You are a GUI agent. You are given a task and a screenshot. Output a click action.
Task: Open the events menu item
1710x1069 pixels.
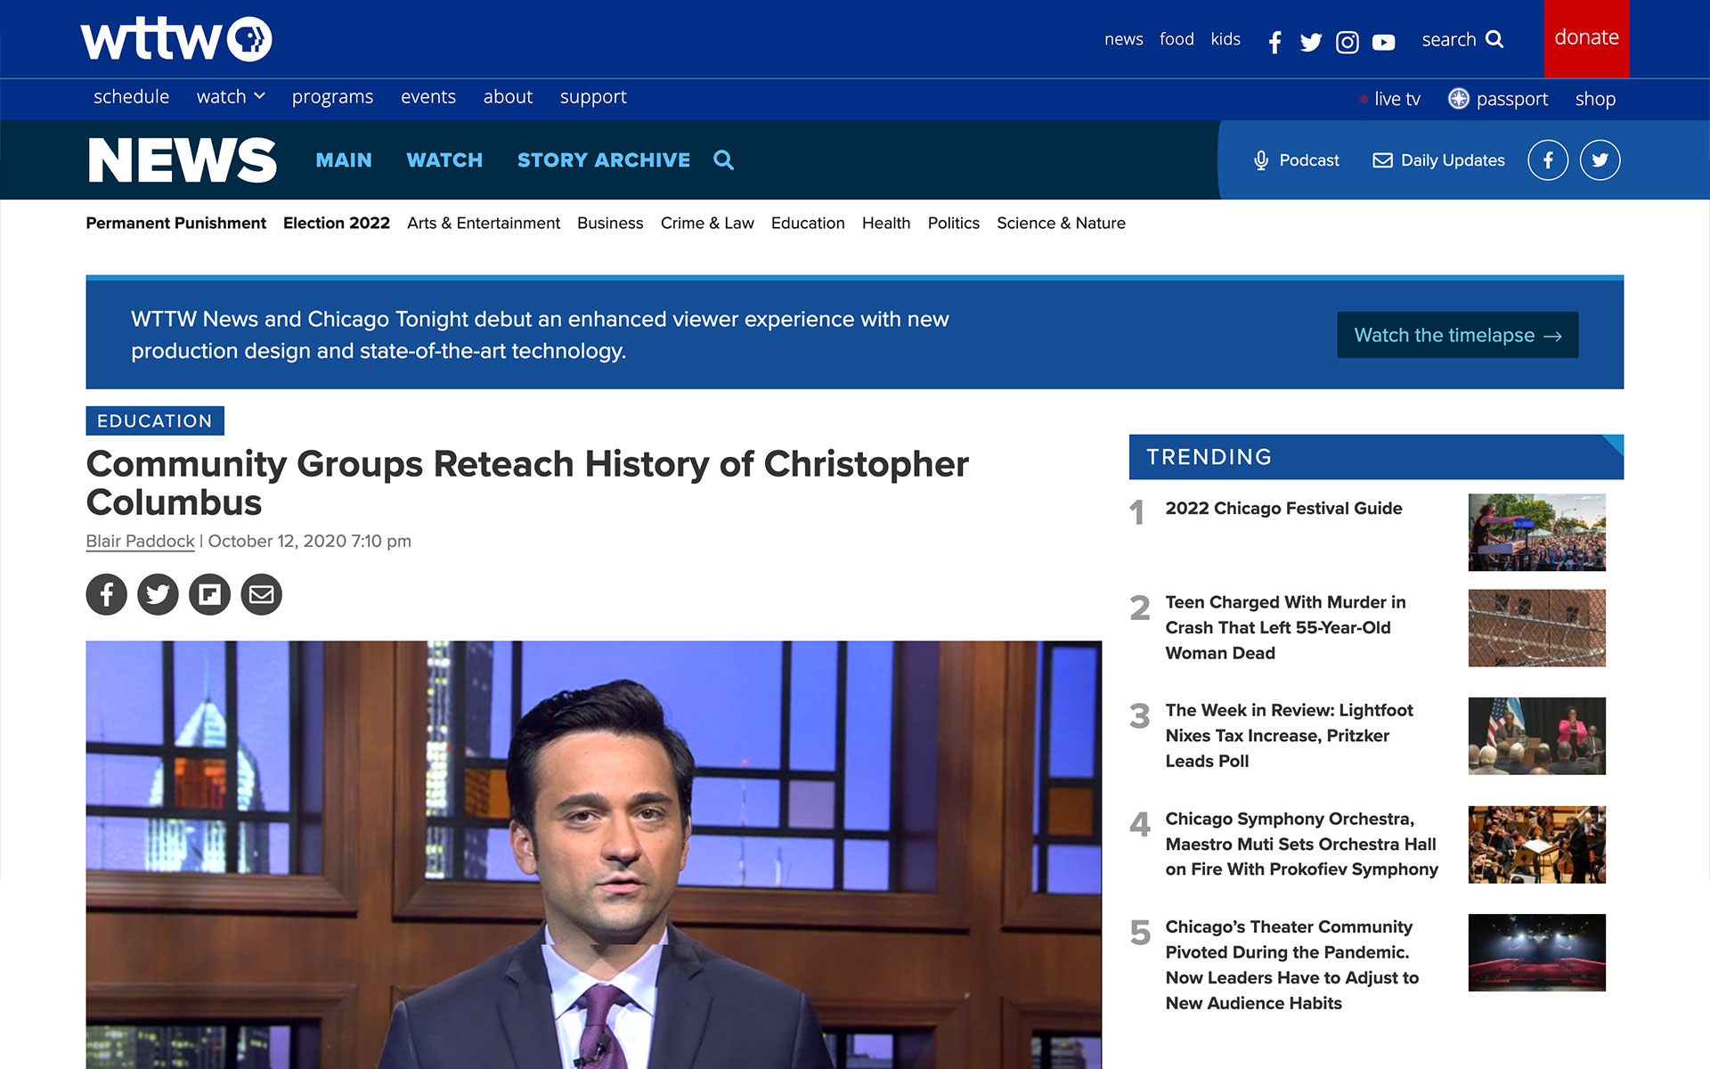[x=428, y=96]
